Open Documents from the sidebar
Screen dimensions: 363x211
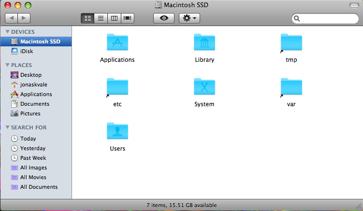(x=36, y=104)
